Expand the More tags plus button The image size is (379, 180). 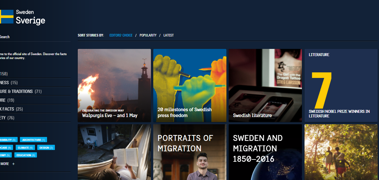click(13, 164)
